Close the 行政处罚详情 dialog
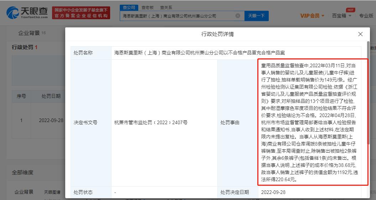 point(360,34)
